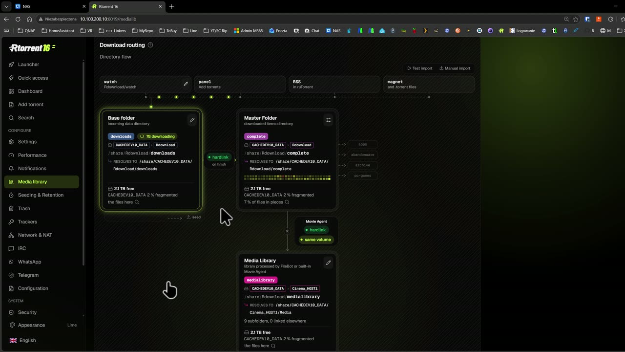Screen dimensions: 625x352
Task: Open the Launcher page
Action: [42, 65]
